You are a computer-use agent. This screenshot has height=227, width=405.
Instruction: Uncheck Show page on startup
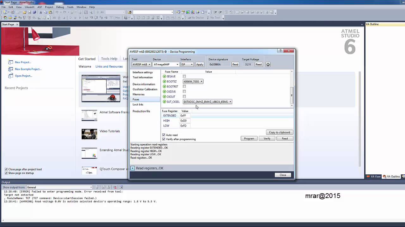[6, 173]
